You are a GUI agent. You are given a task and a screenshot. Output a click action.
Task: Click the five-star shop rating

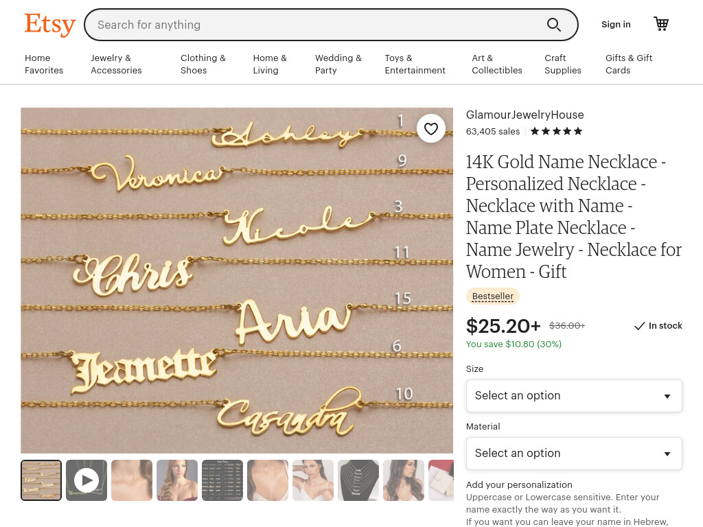[556, 131]
